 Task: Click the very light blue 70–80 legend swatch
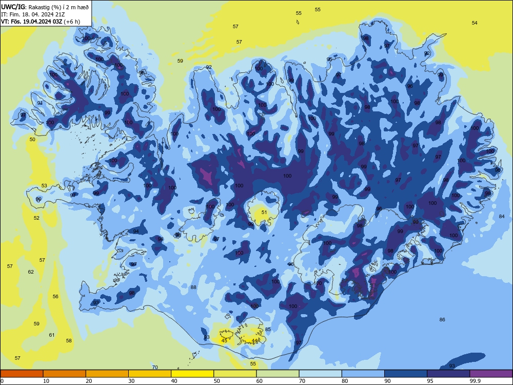320,374
